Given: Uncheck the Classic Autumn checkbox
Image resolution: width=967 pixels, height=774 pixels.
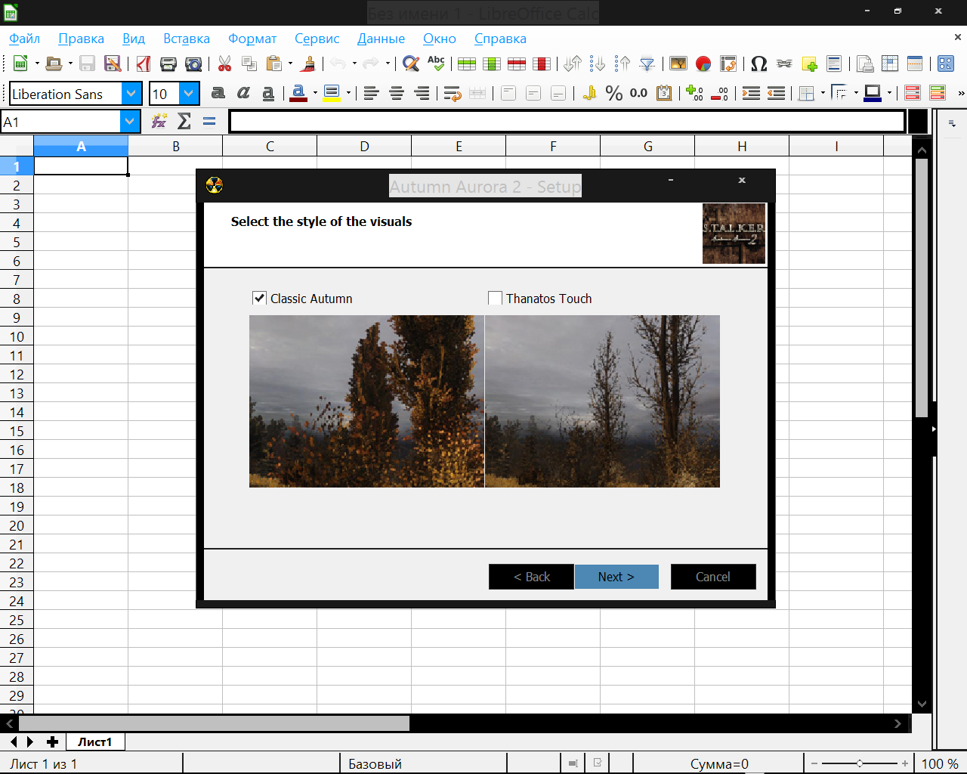Looking at the screenshot, I should 260,299.
